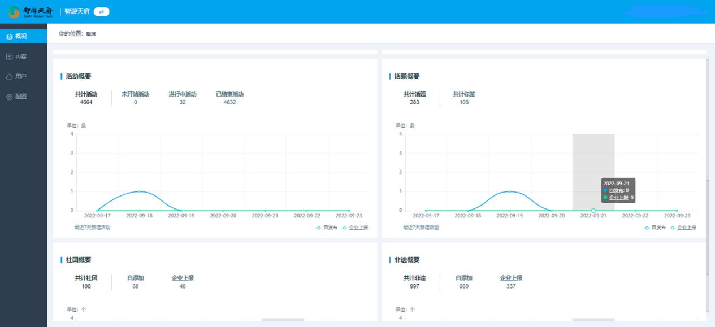Click the 2022-09-18 peak point in 活动概要 chart

139,191
